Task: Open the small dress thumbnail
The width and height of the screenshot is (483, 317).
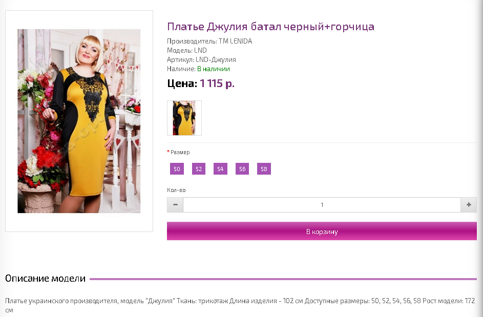Action: tap(184, 118)
